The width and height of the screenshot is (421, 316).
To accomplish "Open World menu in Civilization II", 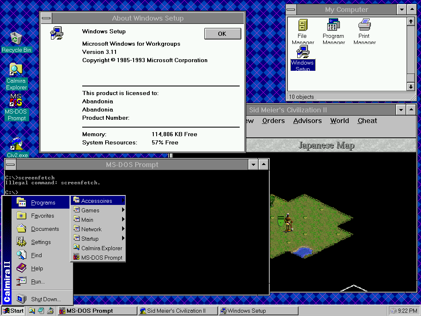I will (339, 121).
